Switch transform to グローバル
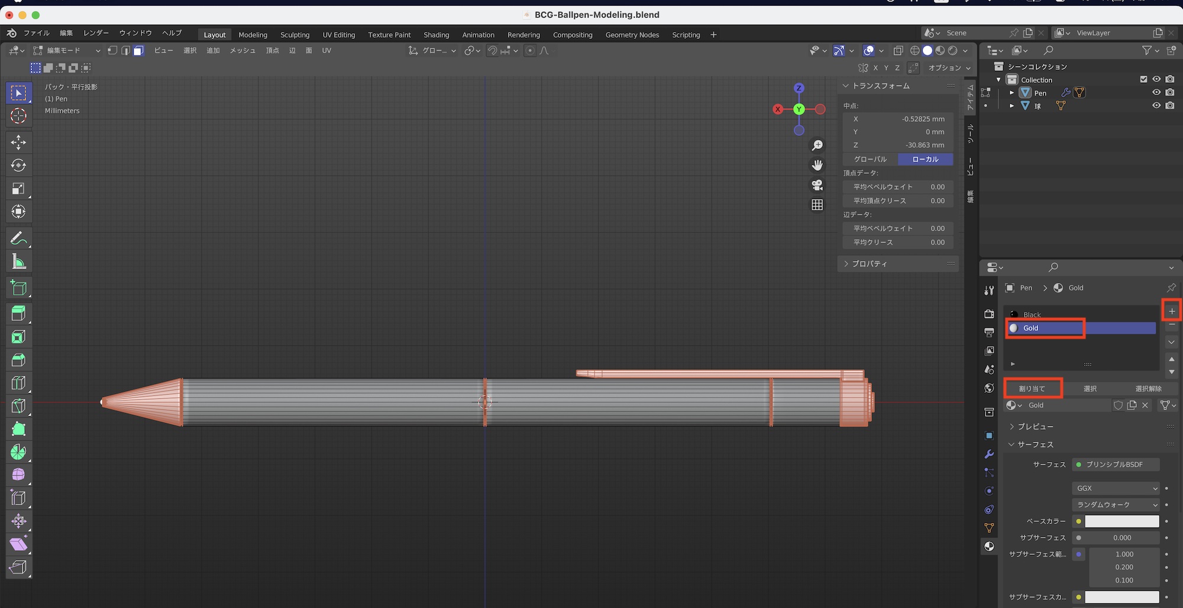Viewport: 1183px width, 608px height. click(870, 159)
